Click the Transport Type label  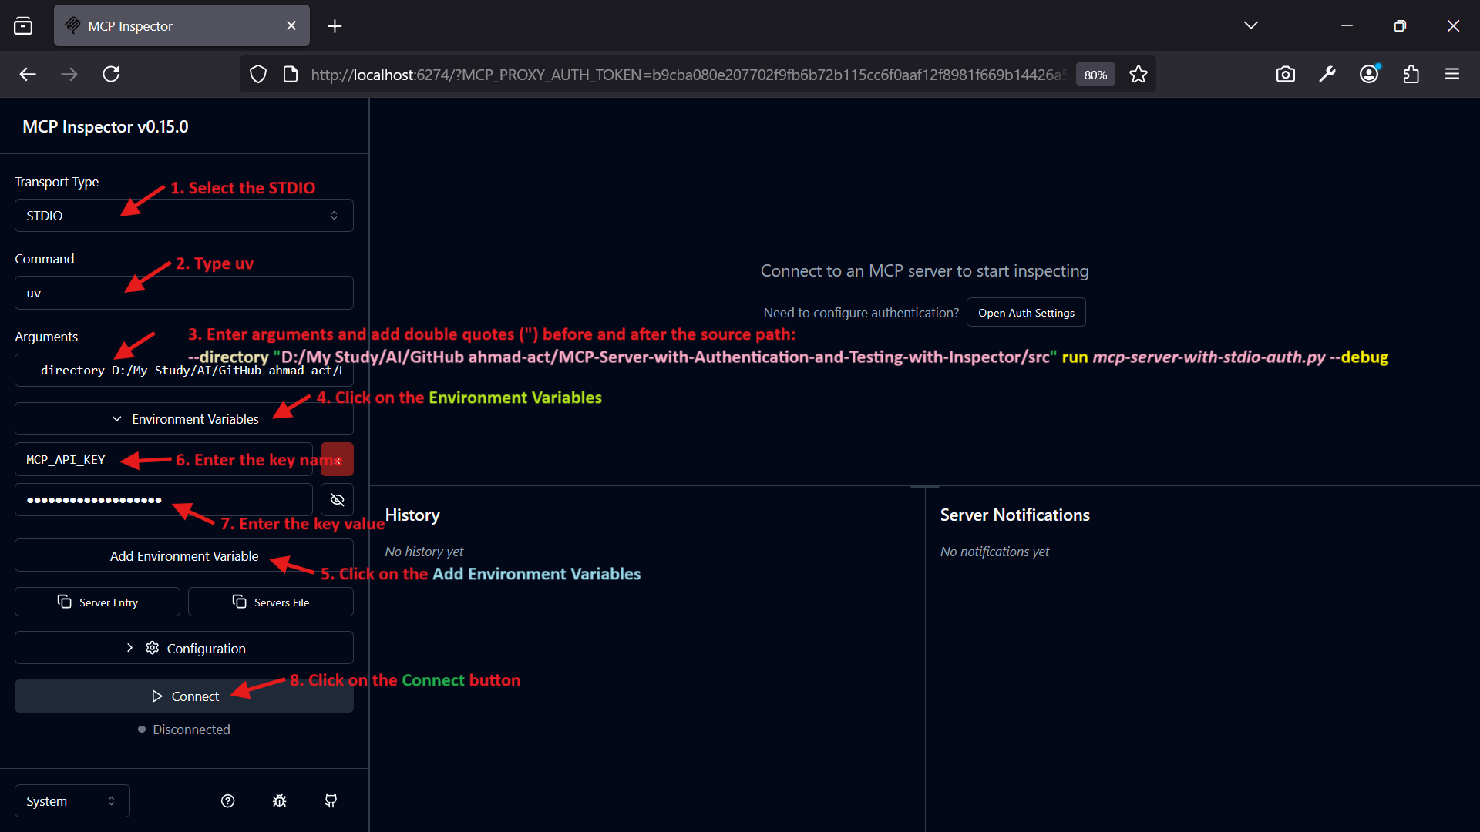pyautogui.click(x=57, y=182)
